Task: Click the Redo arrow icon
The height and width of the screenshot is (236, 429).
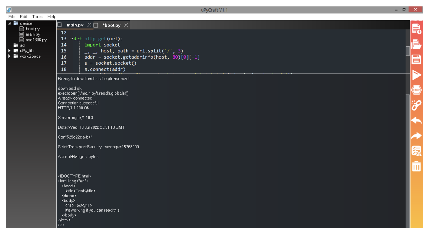Action: [x=416, y=136]
